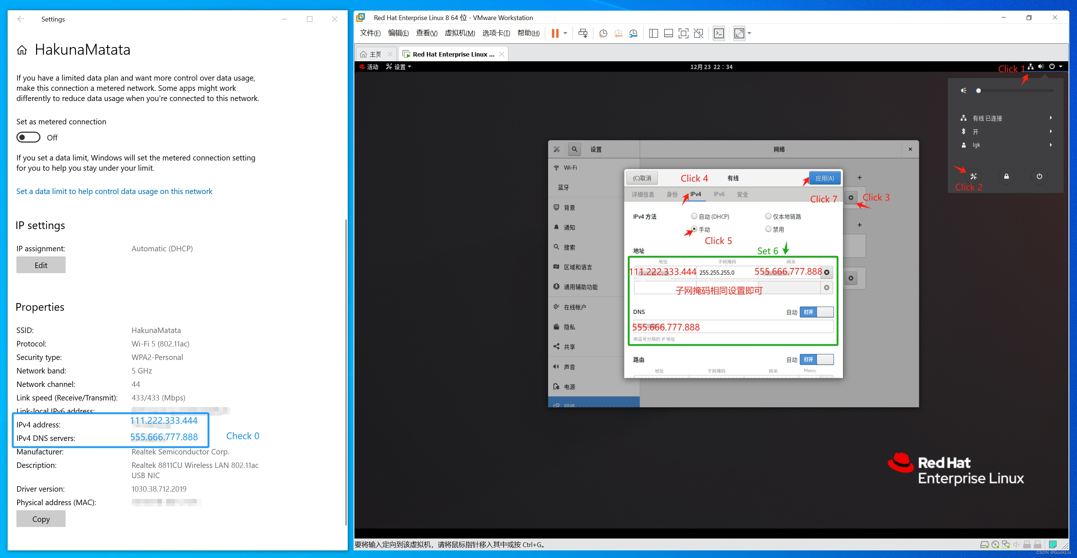Open the 查看(V) menu

[x=426, y=33]
